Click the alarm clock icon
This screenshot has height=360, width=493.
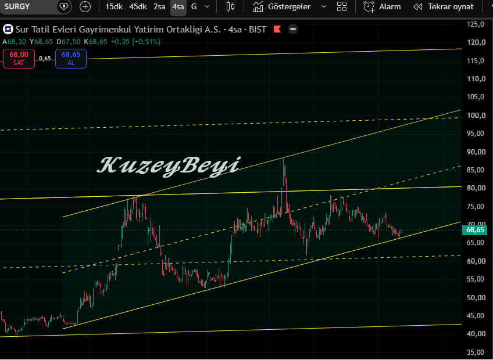pyautogui.click(x=369, y=6)
